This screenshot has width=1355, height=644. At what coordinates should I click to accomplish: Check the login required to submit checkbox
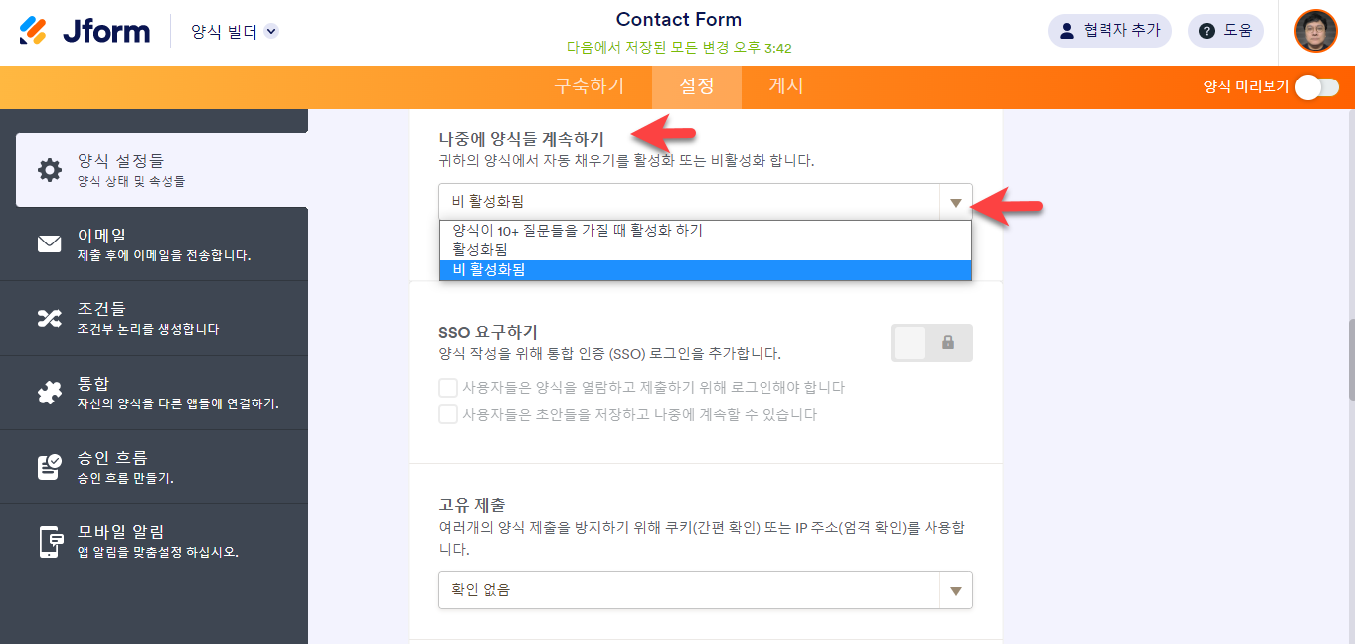(448, 387)
